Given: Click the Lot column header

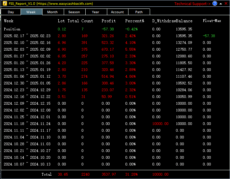Looking at the screenshot, I should (61, 21).
